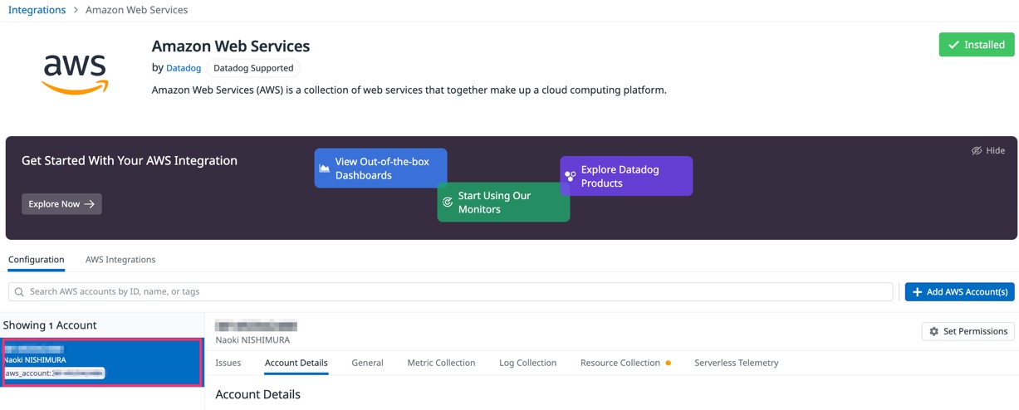Image resolution: width=1019 pixels, height=410 pixels.
Task: Click the arrow icon in the Explore Now button
Action: pyautogui.click(x=90, y=204)
